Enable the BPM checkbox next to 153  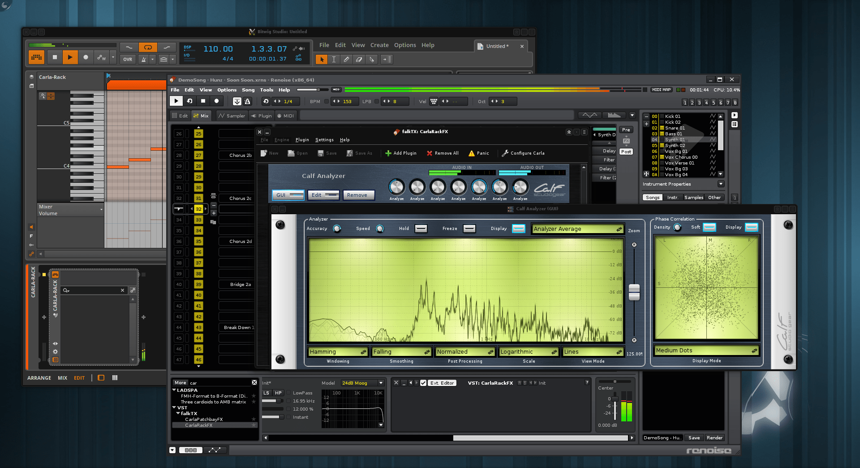[x=327, y=101]
